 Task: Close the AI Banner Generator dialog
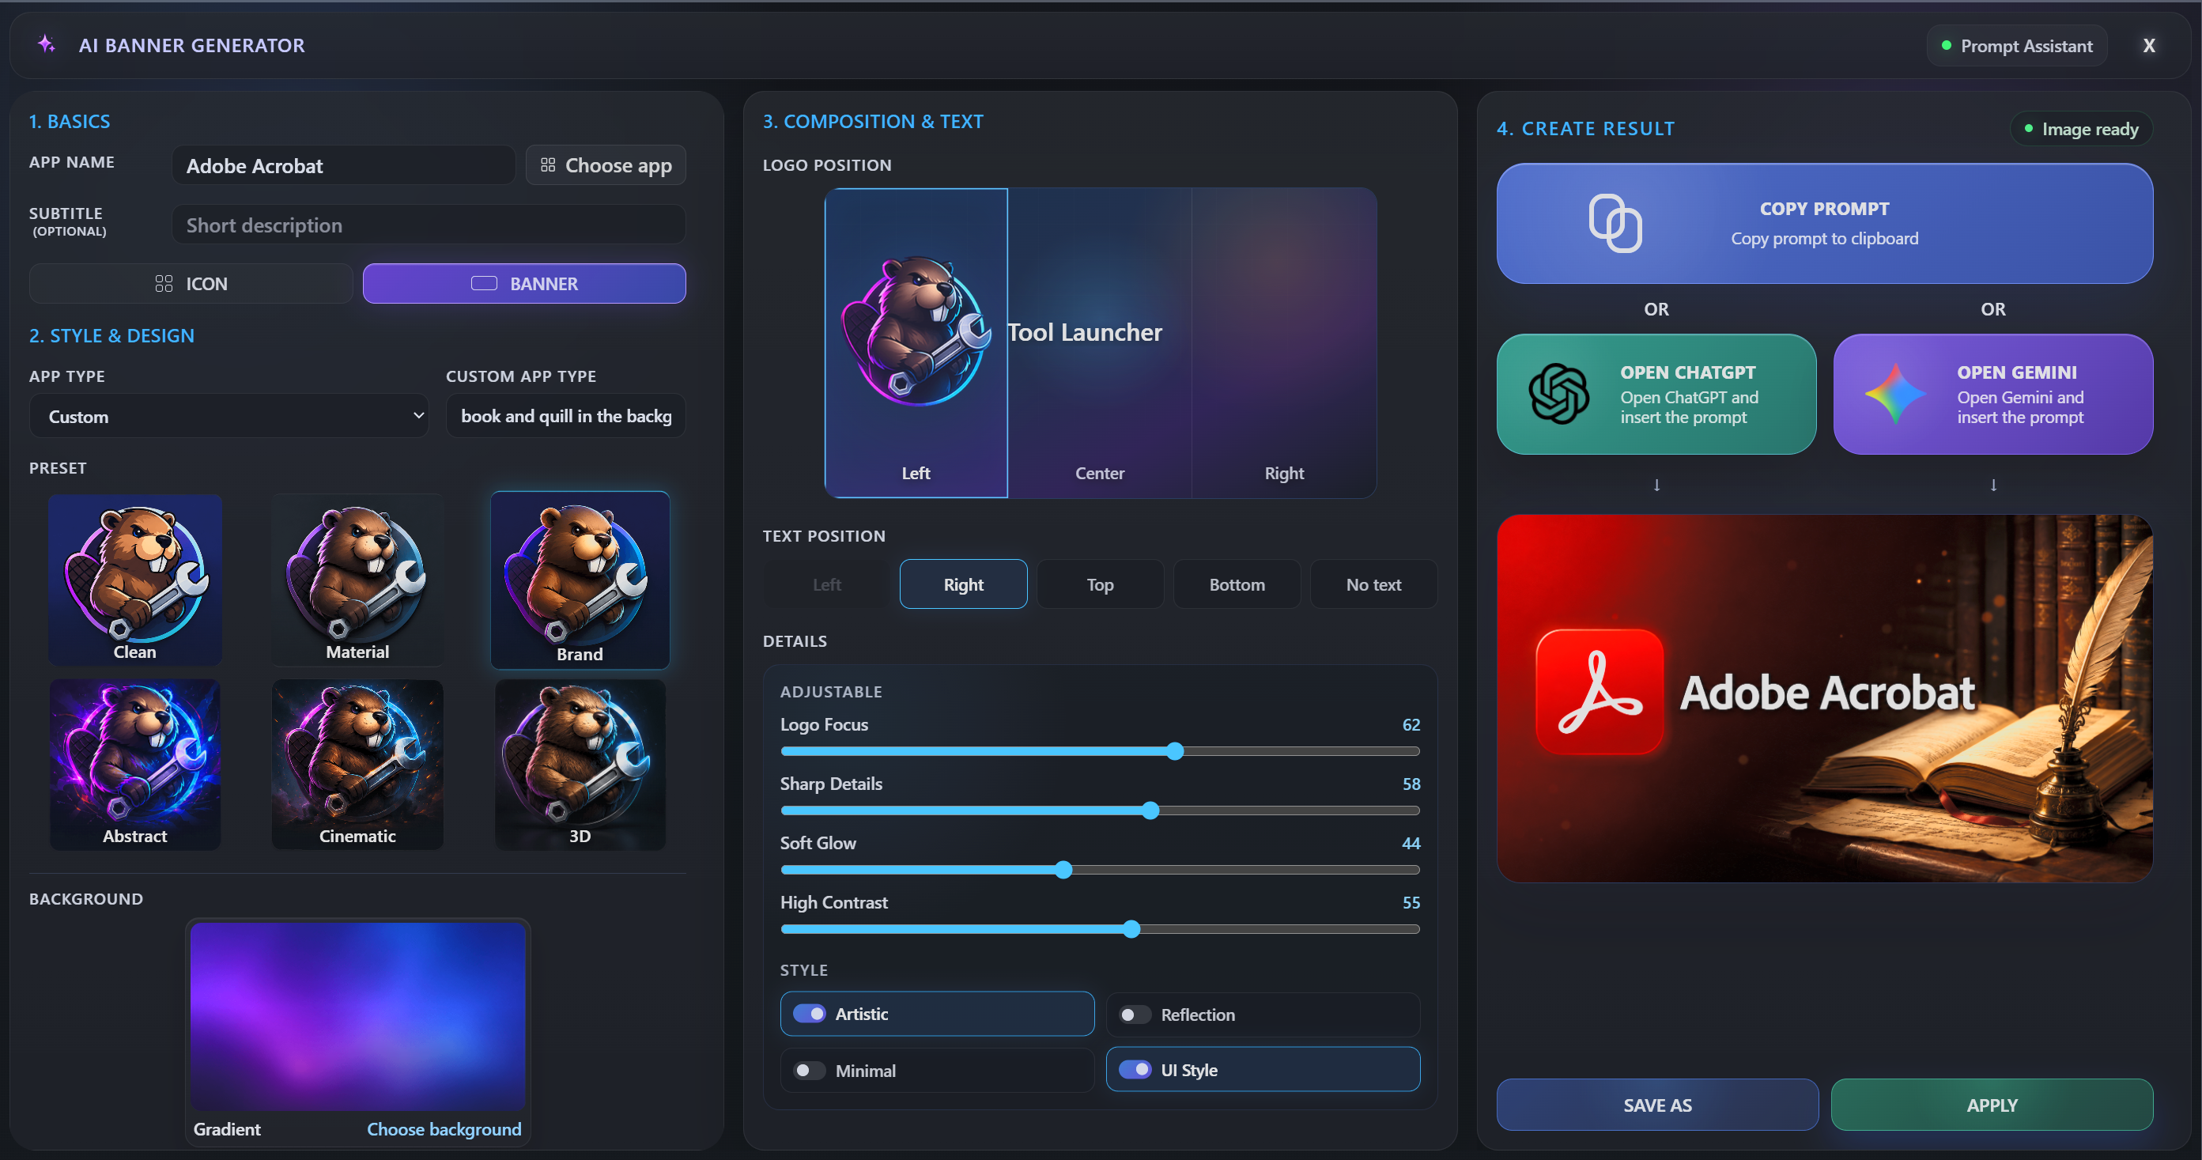(x=2149, y=45)
